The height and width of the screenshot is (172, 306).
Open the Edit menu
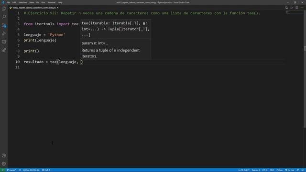tap(14, 2)
